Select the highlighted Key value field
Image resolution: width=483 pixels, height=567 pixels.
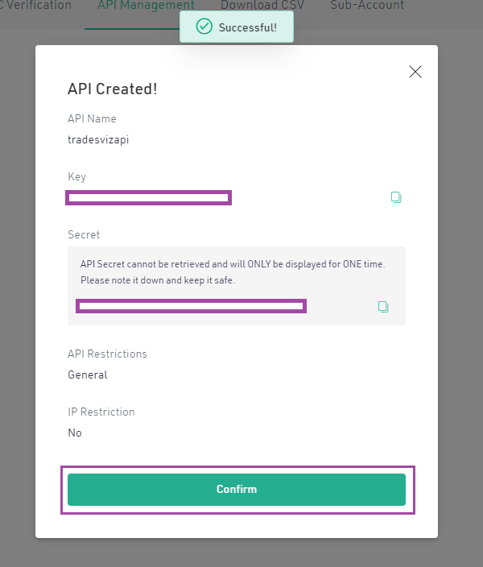pos(149,197)
